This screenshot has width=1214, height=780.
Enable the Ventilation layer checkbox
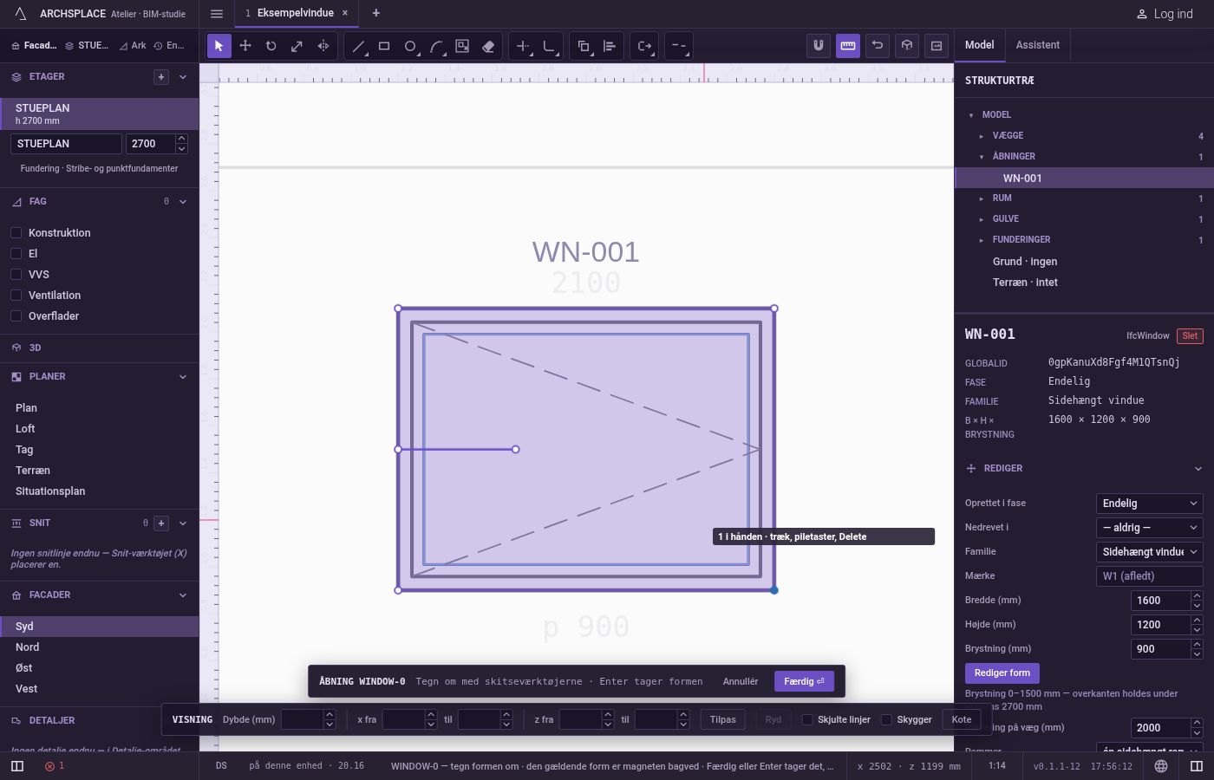16,295
